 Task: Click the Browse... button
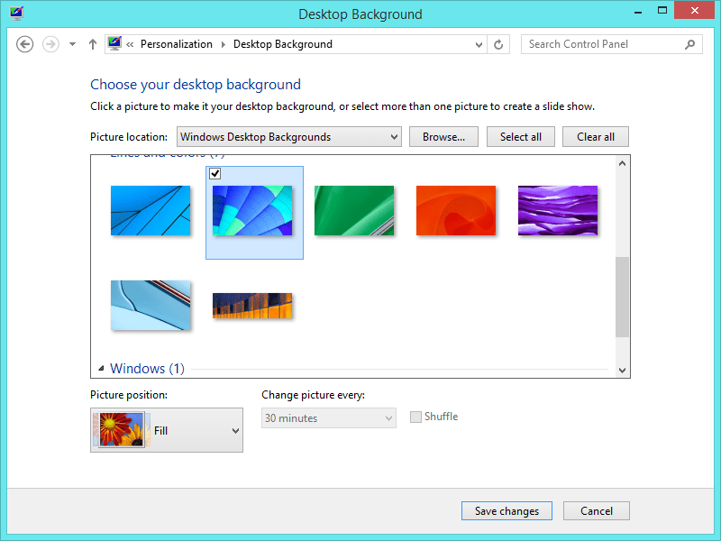click(443, 137)
